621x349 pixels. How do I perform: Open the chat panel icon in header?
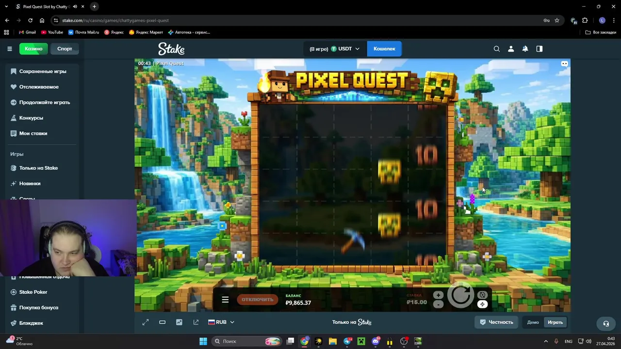[539, 48]
